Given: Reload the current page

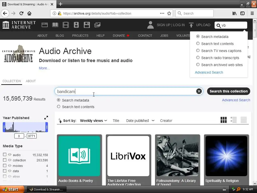Looking at the screenshot, I should click(x=21, y=13).
